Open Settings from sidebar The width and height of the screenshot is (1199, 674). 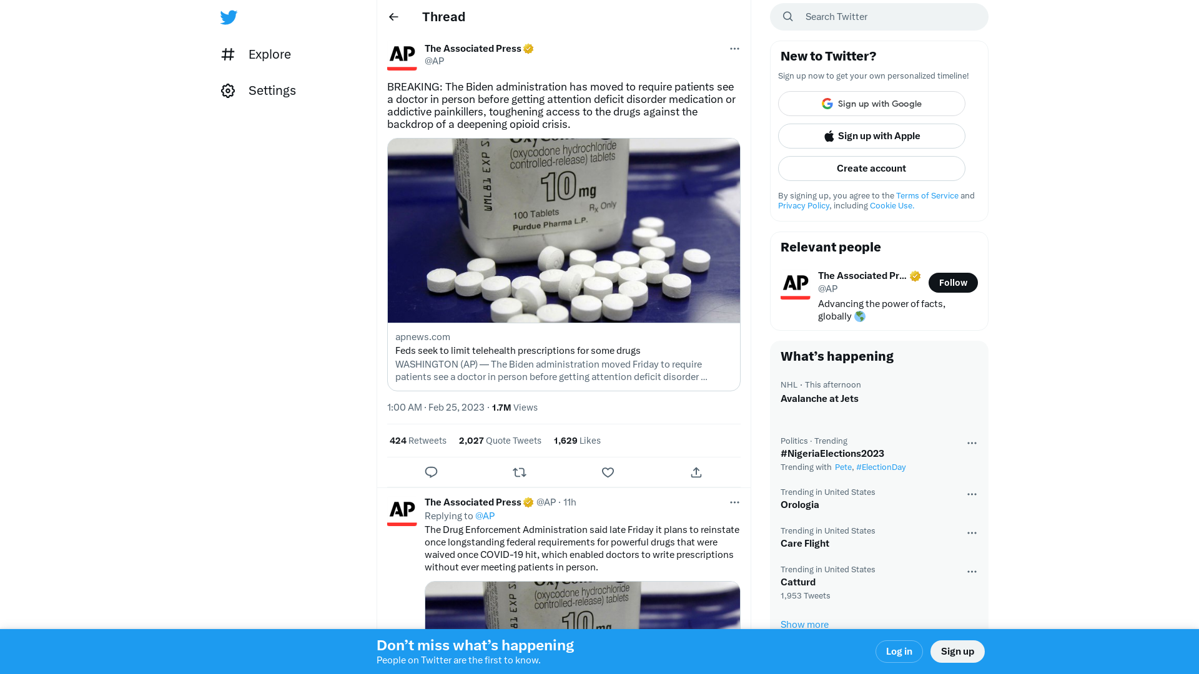(258, 90)
